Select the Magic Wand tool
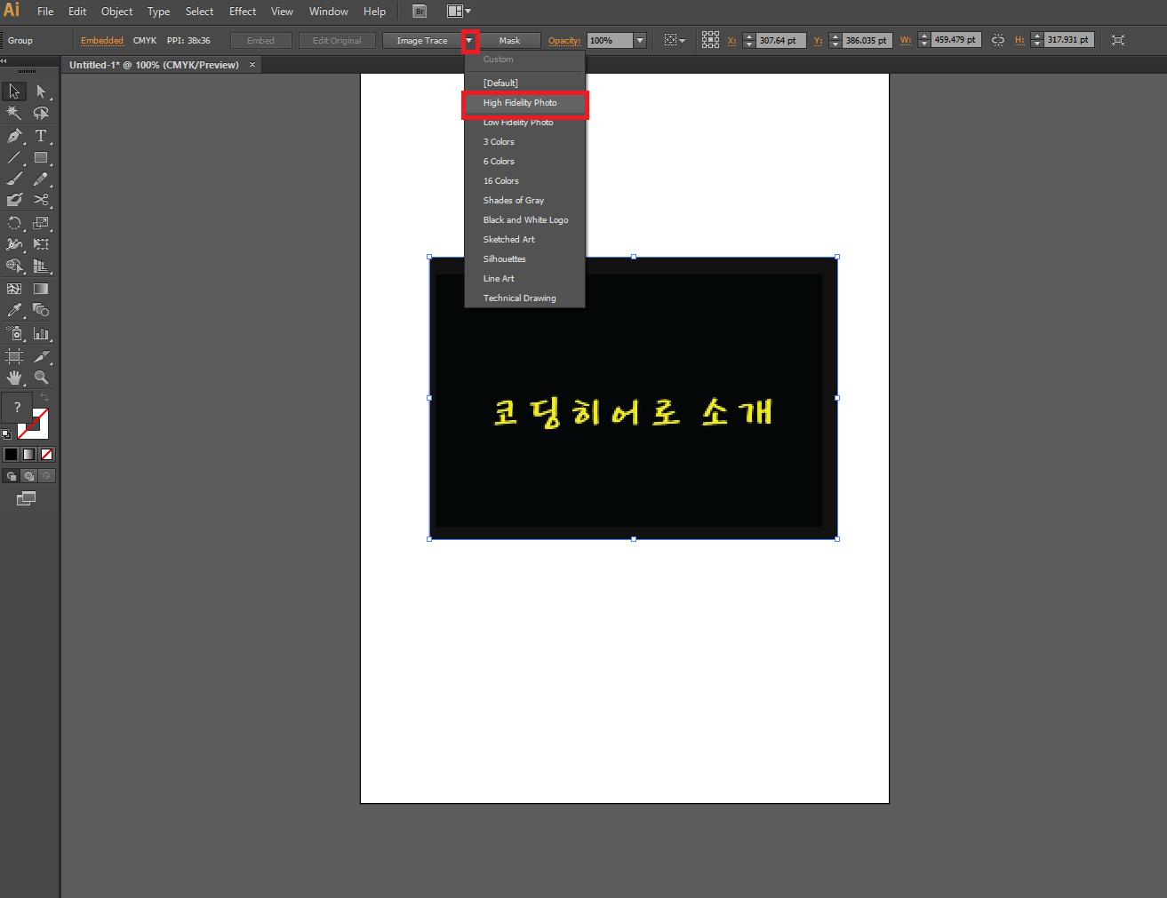The width and height of the screenshot is (1167, 898). pyautogui.click(x=14, y=113)
